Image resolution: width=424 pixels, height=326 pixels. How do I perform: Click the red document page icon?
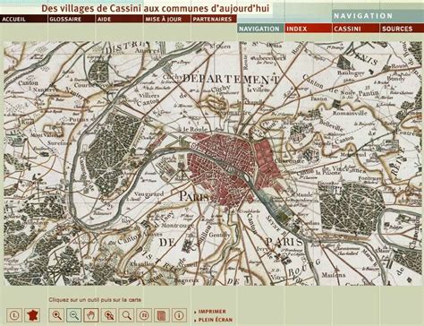[x=162, y=315]
